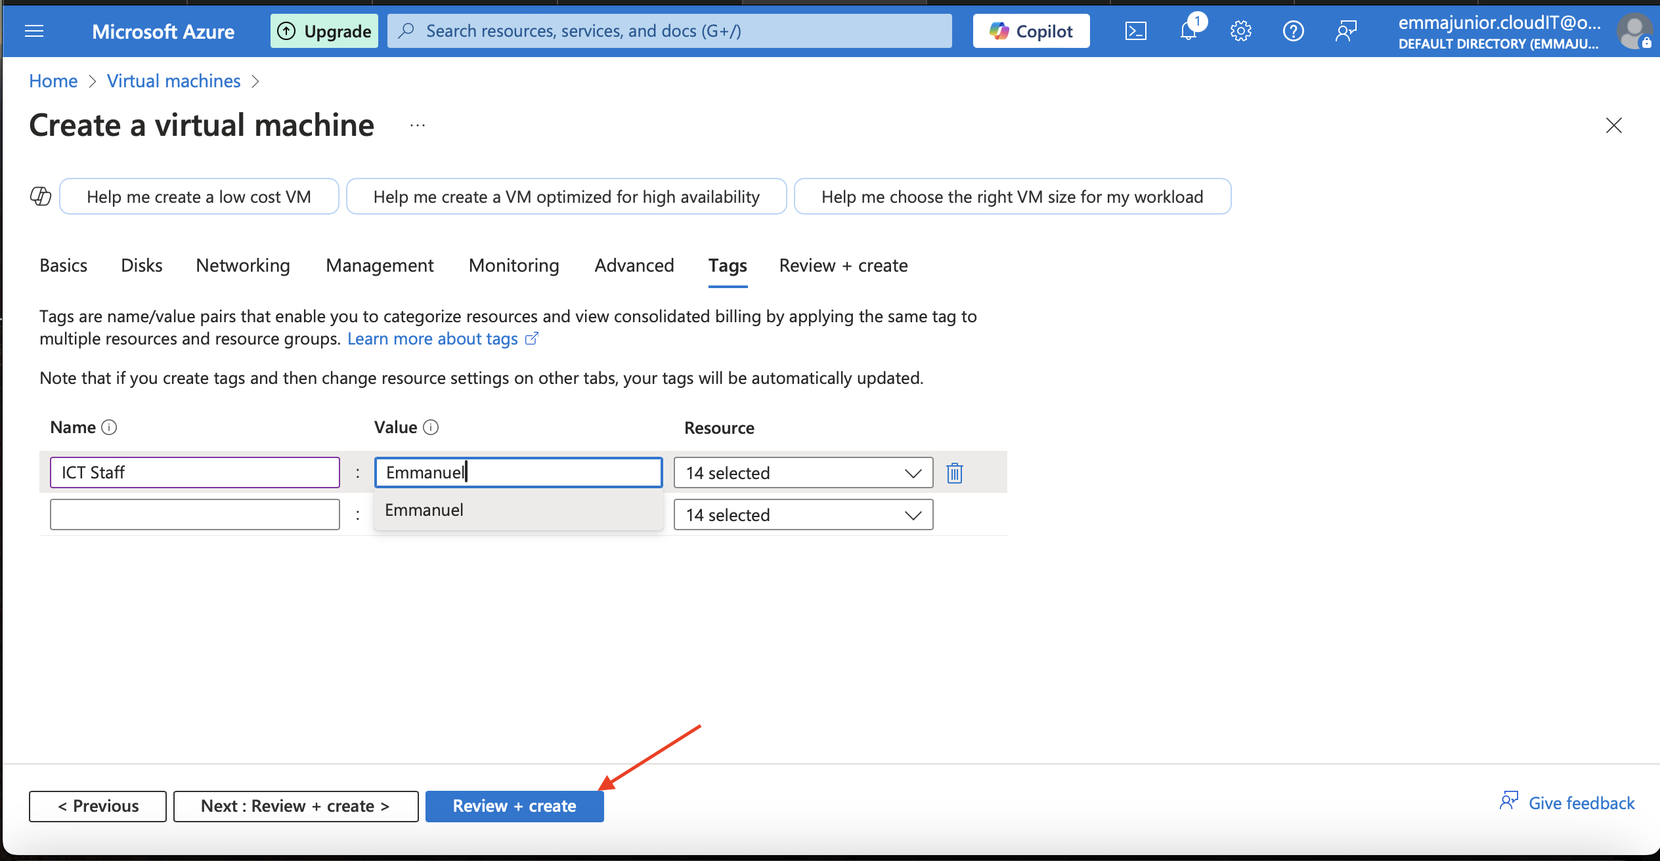Click Help me create a low cost VM

click(x=199, y=196)
